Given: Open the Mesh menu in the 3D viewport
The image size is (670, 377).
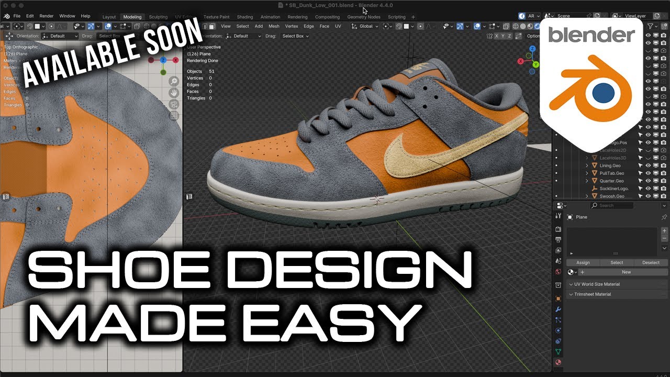Looking at the screenshot, I should 274,26.
